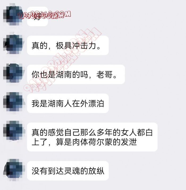Tap the avatar beside the '好' message
The width and height of the screenshot is (186, 190).
[x=13, y=14]
